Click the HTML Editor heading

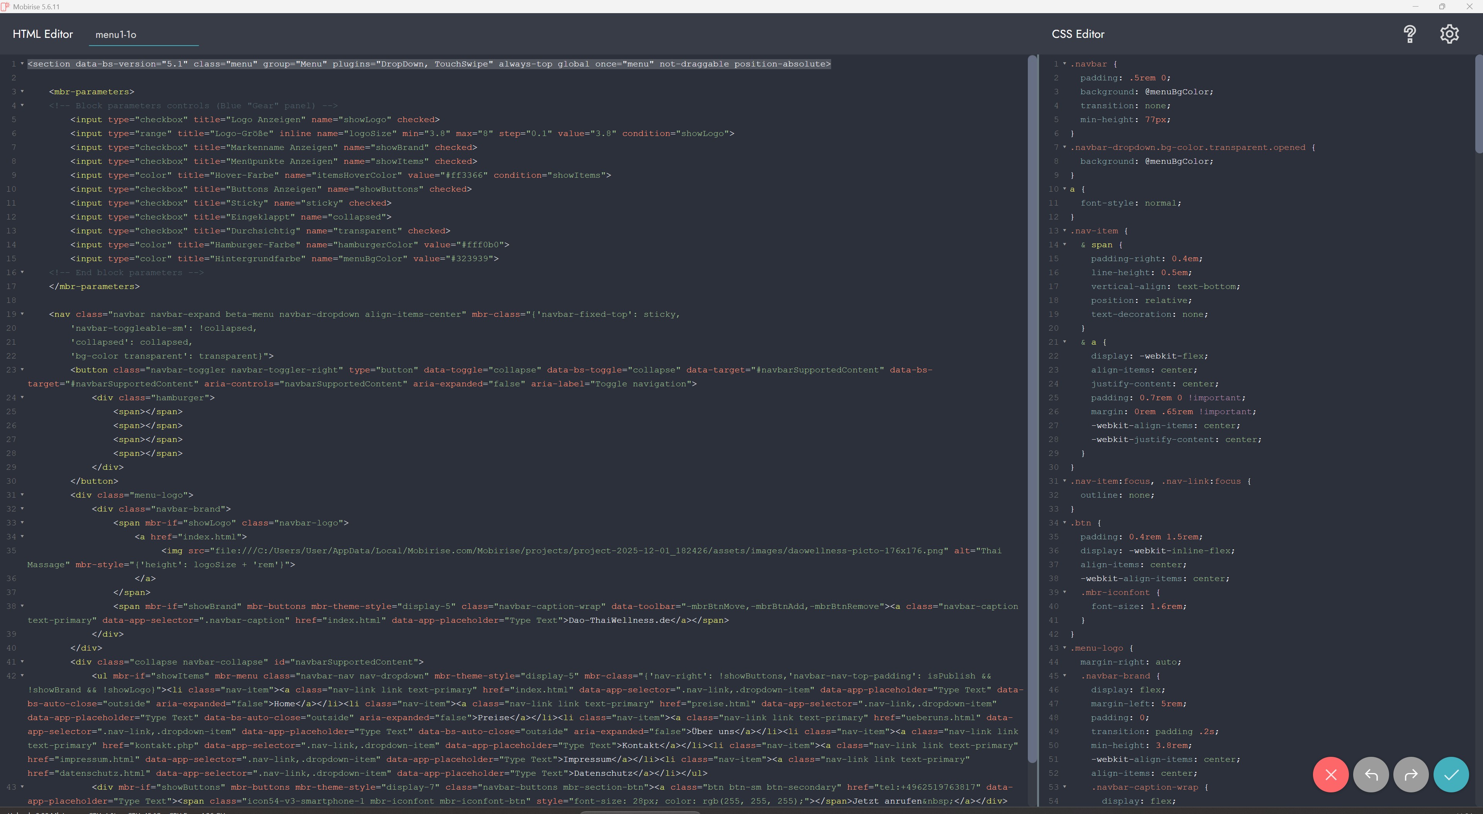coord(43,34)
